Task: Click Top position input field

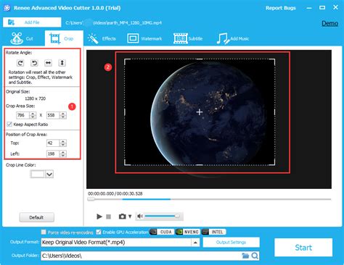Action: coord(53,143)
